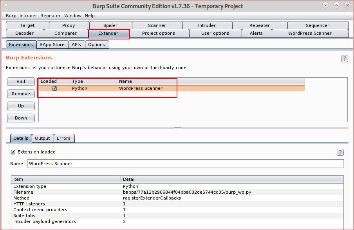Switch to the Intruder tab
Screen dimensions: 354x230
(x=207, y=25)
